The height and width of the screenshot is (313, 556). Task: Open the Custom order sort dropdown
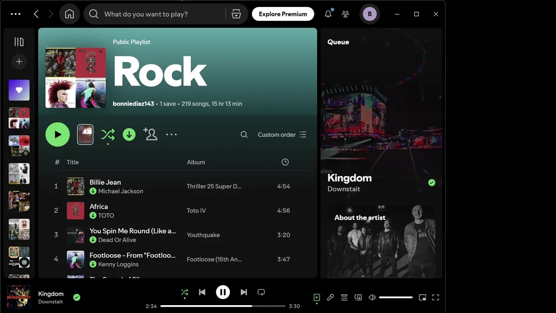click(x=282, y=135)
